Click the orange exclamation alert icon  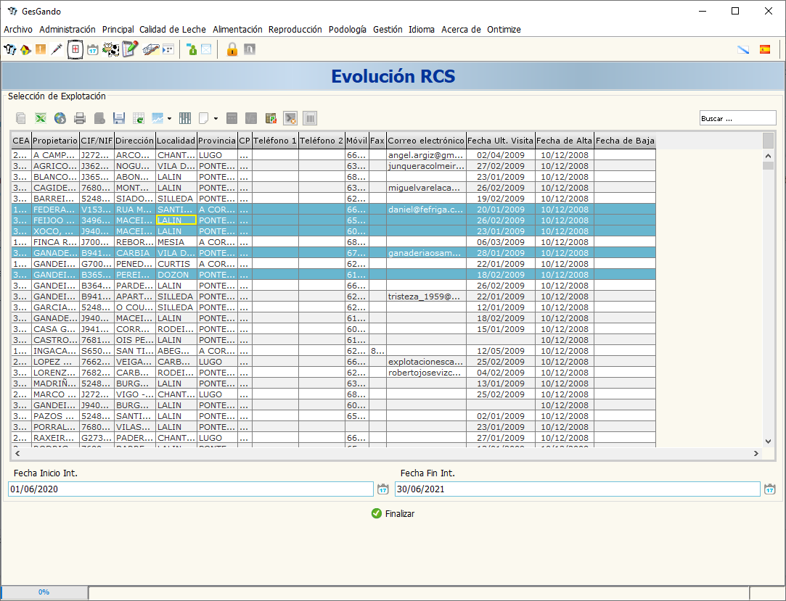click(41, 49)
